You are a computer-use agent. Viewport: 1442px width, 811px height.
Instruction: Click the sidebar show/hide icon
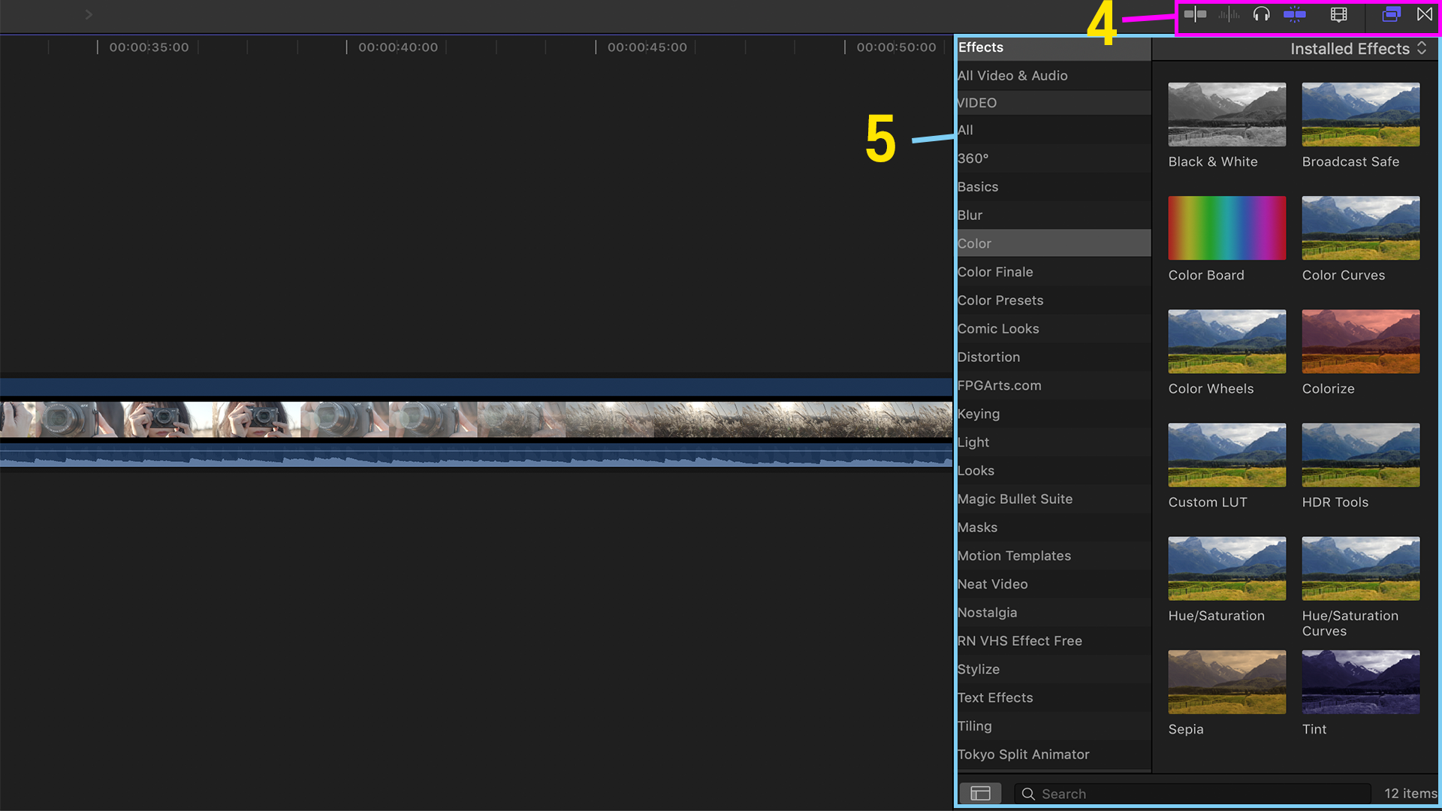[x=980, y=794]
